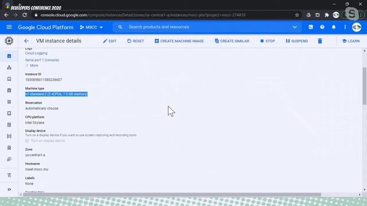This screenshot has width=367, height=206.
Task: Click the STOP instance button
Action: [x=268, y=41]
